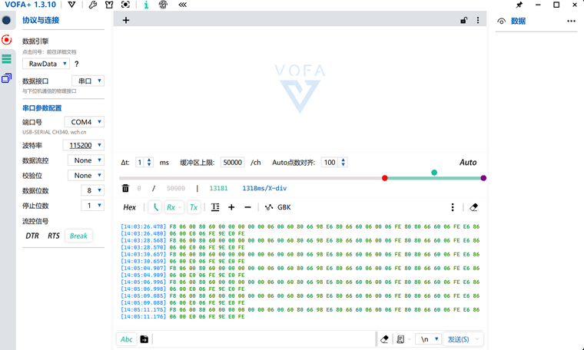
Task: Open tab bar vertical dots menu
Action: click(x=478, y=20)
